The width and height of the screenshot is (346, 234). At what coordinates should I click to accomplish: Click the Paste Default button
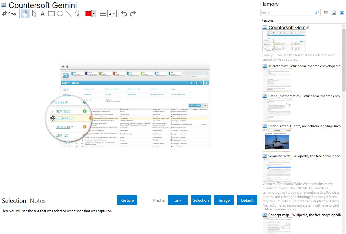click(247, 200)
